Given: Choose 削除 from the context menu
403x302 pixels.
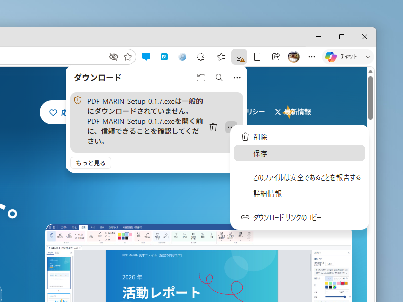Looking at the screenshot, I should coord(300,137).
